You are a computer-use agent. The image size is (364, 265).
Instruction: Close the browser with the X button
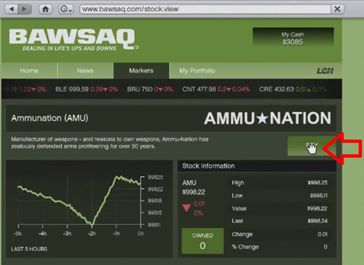click(337, 9)
